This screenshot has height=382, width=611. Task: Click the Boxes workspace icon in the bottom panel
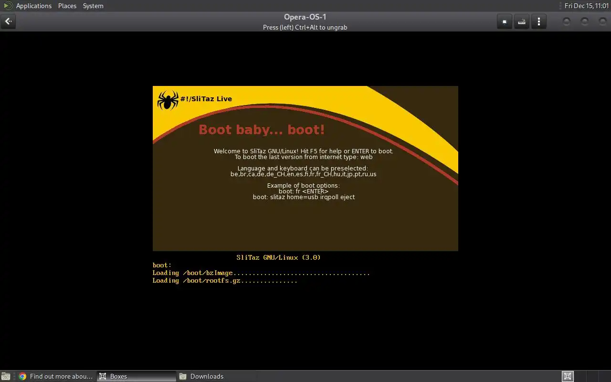point(568,376)
